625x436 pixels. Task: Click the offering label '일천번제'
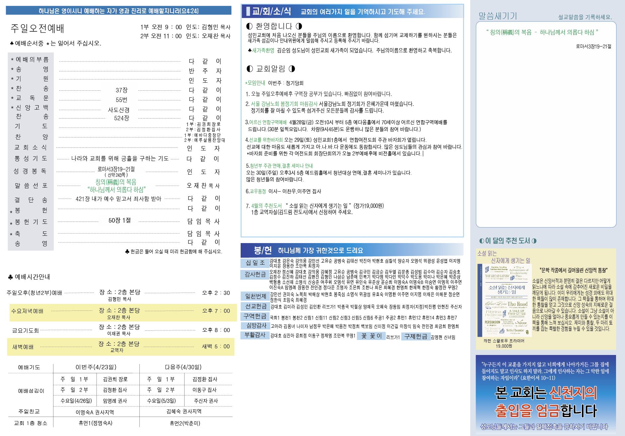(x=255, y=296)
